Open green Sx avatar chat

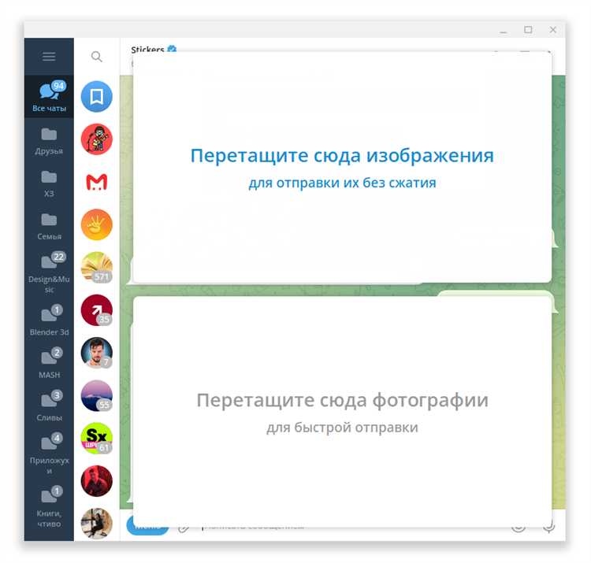tap(97, 439)
